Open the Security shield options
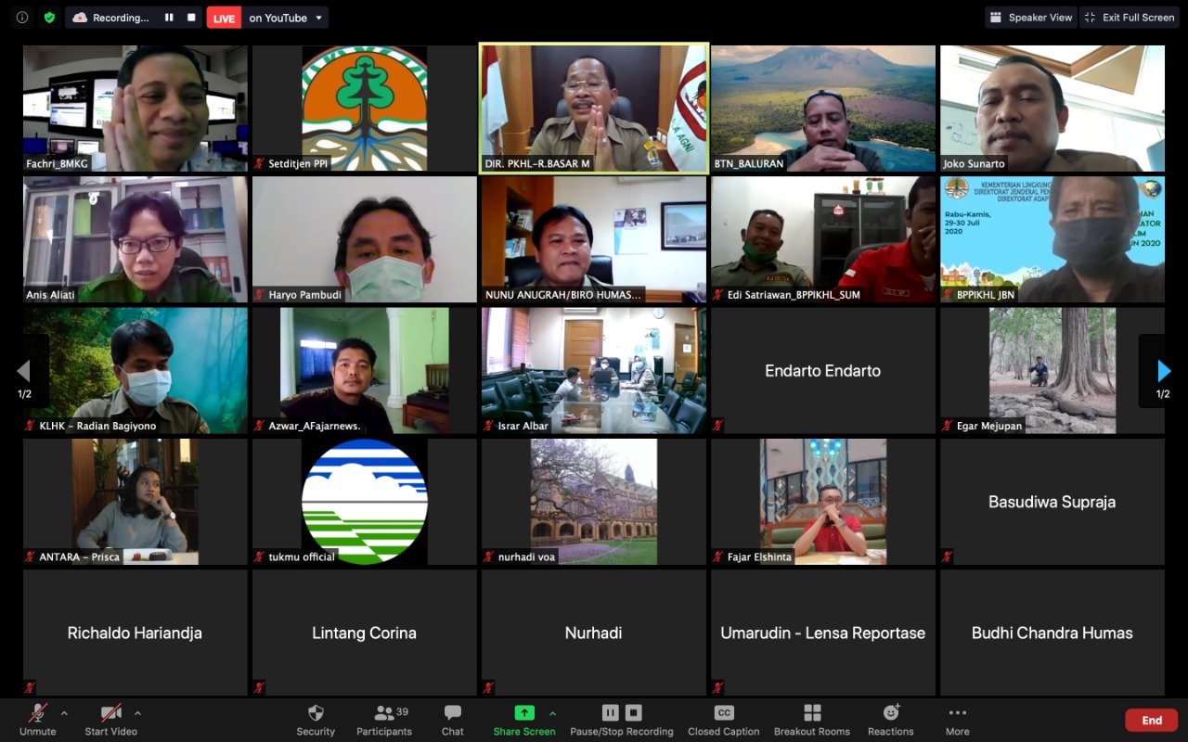Image resolution: width=1188 pixels, height=742 pixels. tap(316, 719)
